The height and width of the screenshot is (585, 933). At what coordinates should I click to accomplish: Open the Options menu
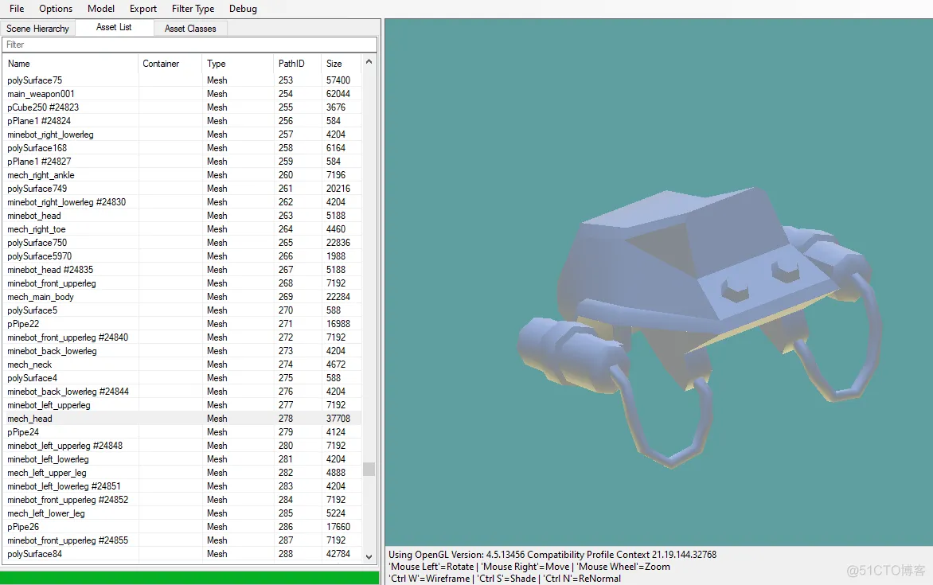click(x=56, y=9)
